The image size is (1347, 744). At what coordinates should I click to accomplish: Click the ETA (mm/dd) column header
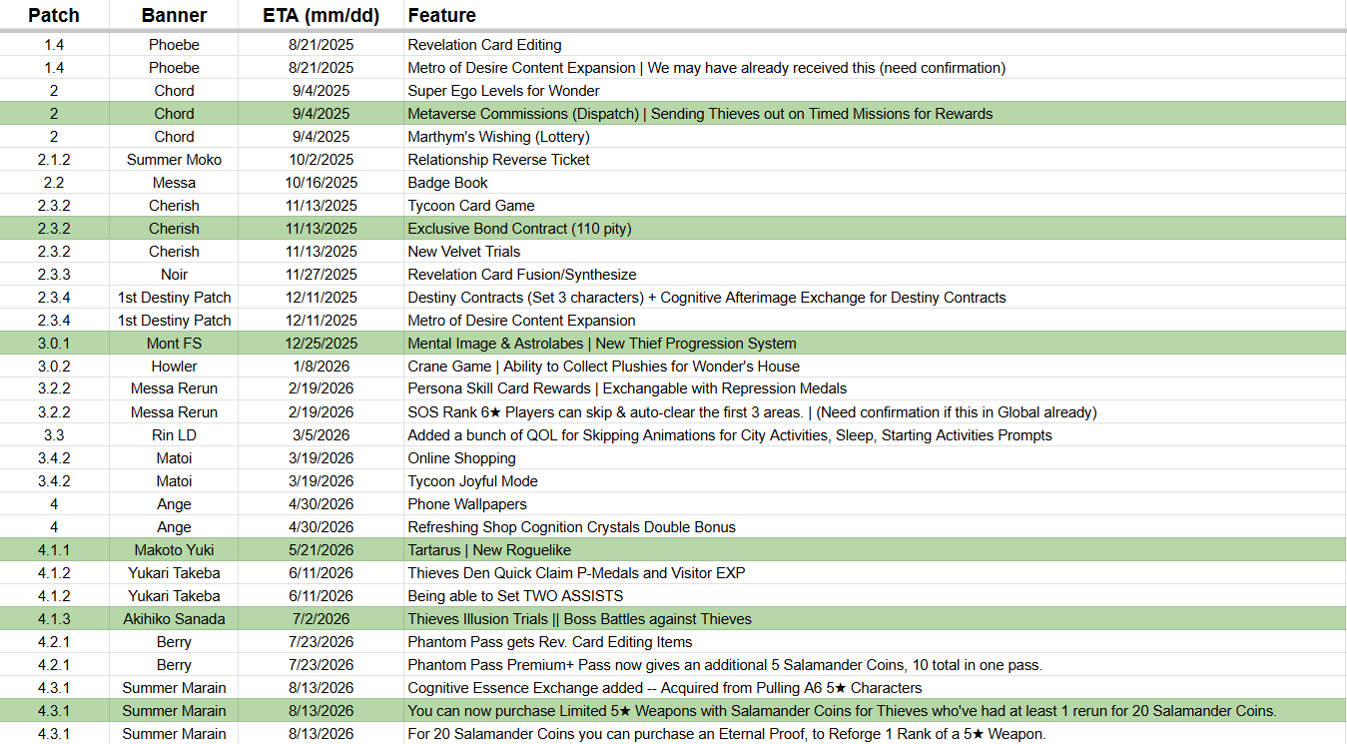tap(321, 15)
